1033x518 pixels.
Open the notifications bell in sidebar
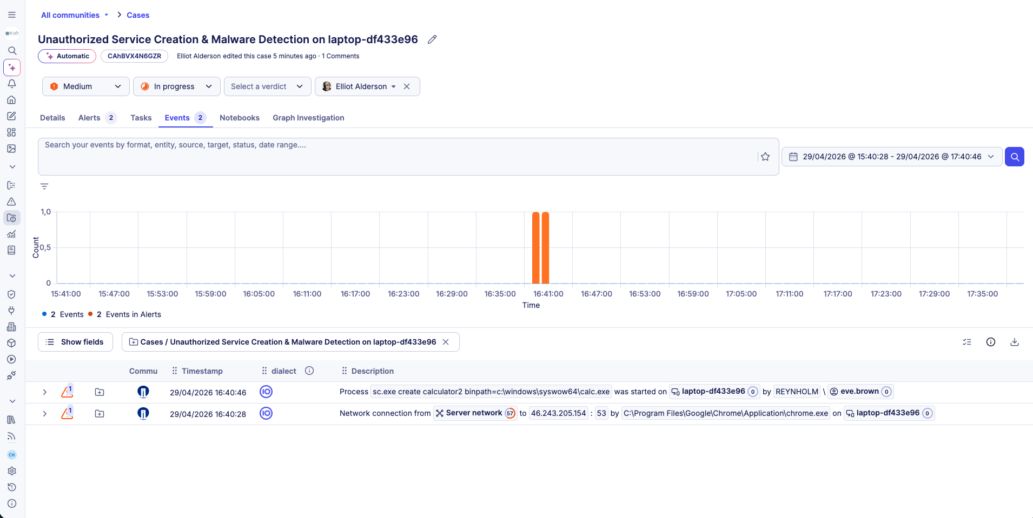pos(12,84)
